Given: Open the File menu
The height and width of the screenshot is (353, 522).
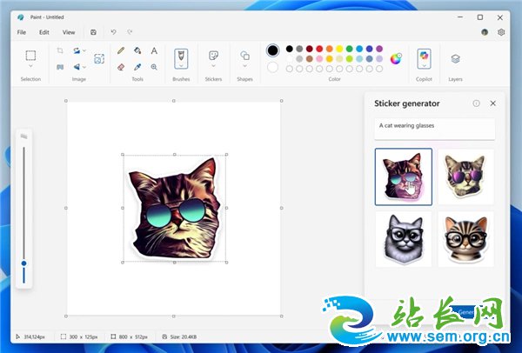Looking at the screenshot, I should [22, 32].
